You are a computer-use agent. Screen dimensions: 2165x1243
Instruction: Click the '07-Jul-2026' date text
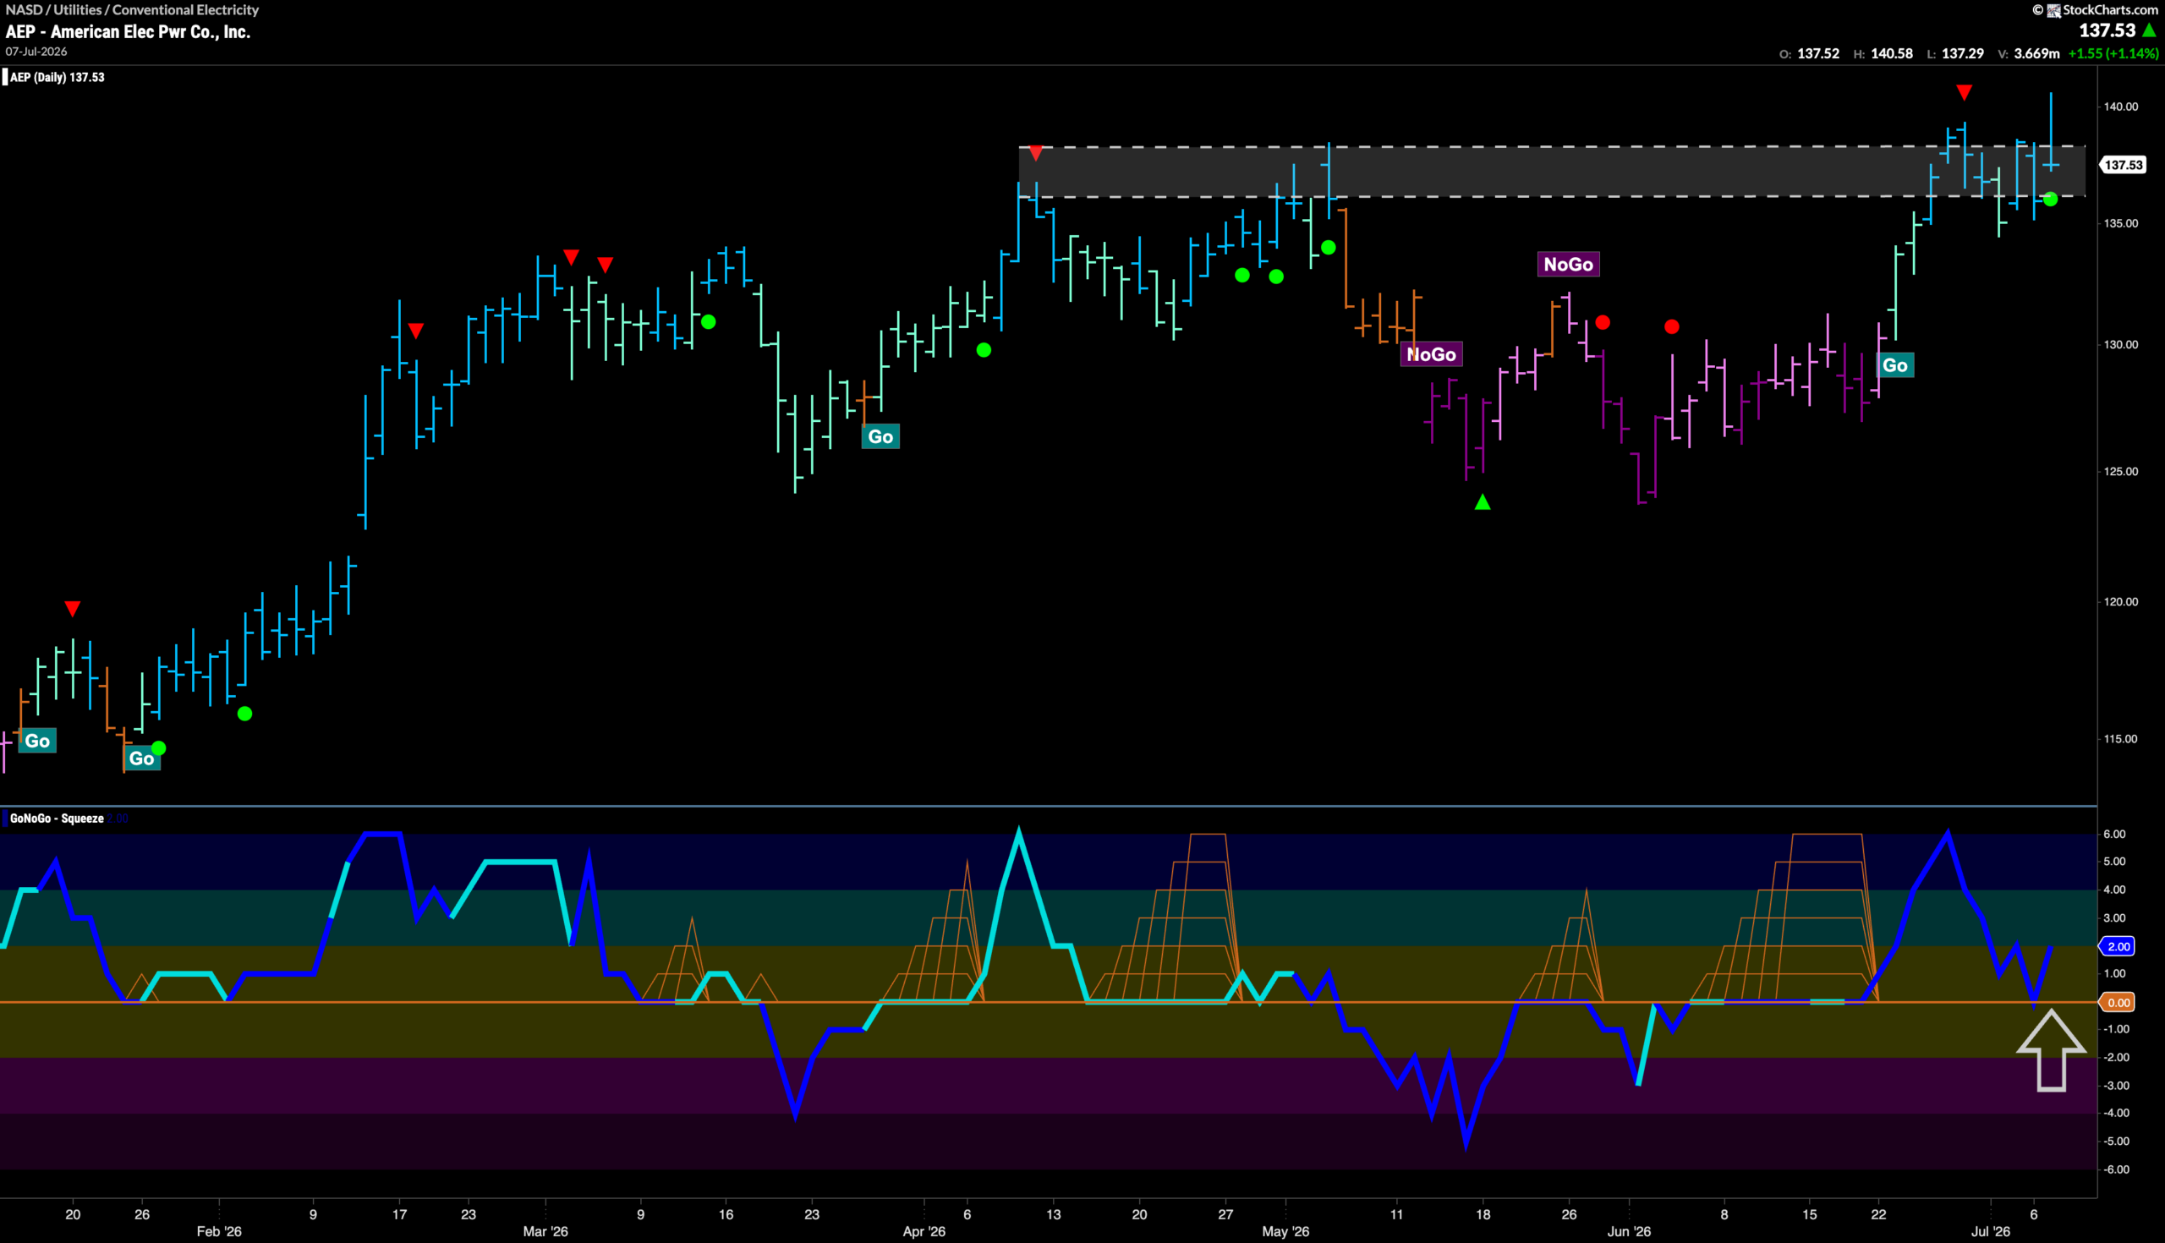coord(36,52)
